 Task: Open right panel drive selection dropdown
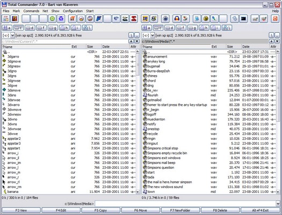153,35
